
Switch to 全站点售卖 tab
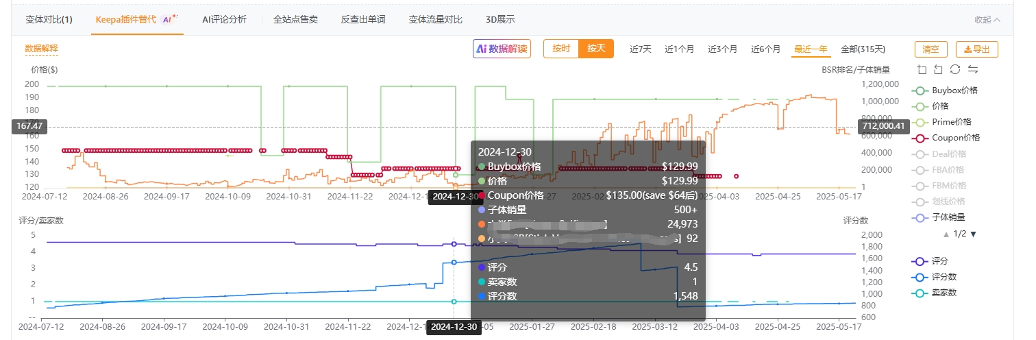pyautogui.click(x=295, y=20)
